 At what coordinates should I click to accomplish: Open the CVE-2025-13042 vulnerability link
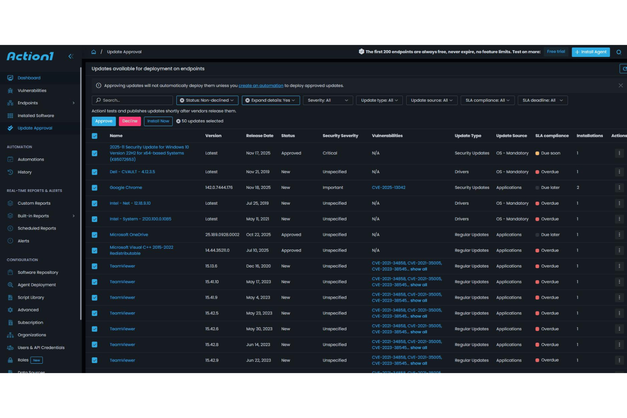click(x=388, y=188)
